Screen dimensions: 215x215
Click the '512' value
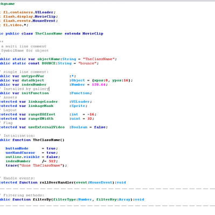[x=52, y=161]
